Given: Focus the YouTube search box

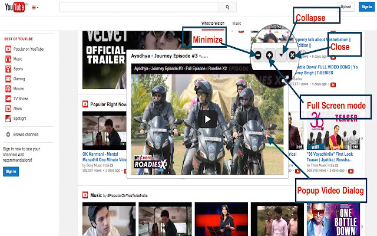Looking at the screenshot, I should tap(139, 7).
